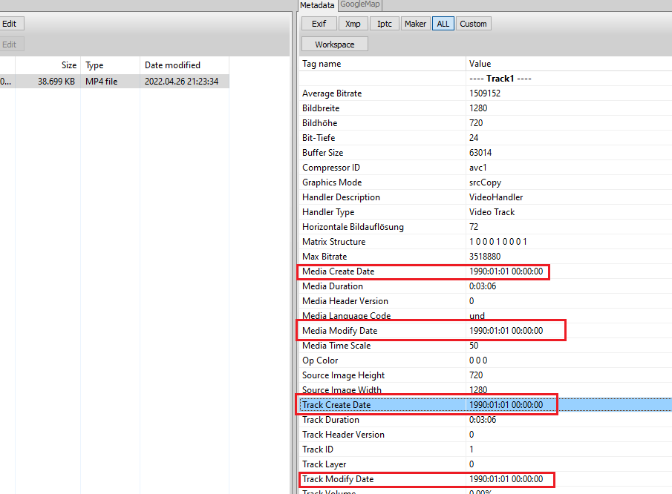Screen dimensions: 672x494
Task: Select the Track1 group header row
Action: (486, 79)
